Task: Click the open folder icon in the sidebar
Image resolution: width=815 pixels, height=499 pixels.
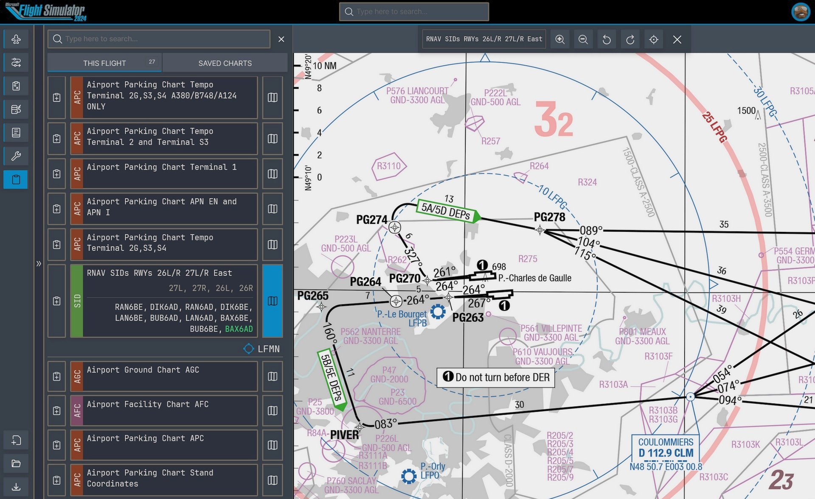Action: click(16, 463)
